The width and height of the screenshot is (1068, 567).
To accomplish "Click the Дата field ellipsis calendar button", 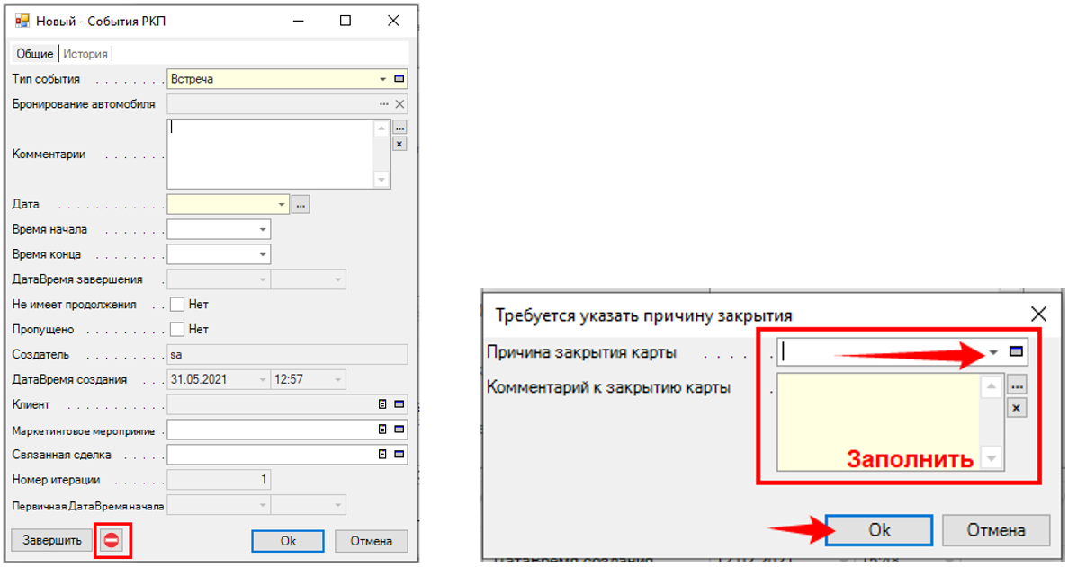I will [301, 205].
